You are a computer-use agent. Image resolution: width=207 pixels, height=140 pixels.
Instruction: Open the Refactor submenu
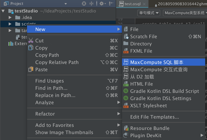tap(74, 114)
